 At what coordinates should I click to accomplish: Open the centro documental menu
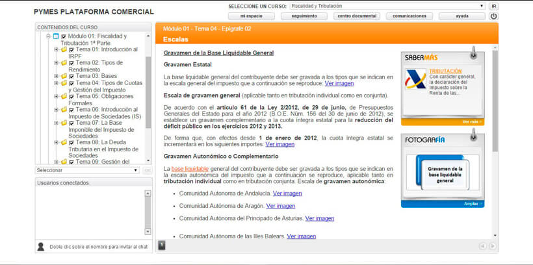(357, 16)
